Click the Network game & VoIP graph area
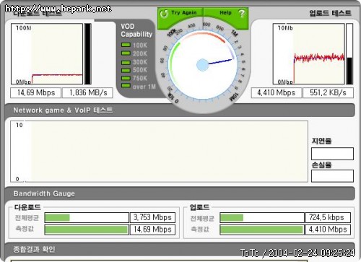Image resolution: width=361 pixels, height=262 pixels. click(x=159, y=152)
